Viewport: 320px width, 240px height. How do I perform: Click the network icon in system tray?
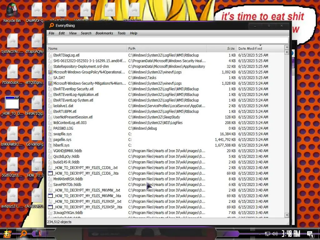click(267, 234)
